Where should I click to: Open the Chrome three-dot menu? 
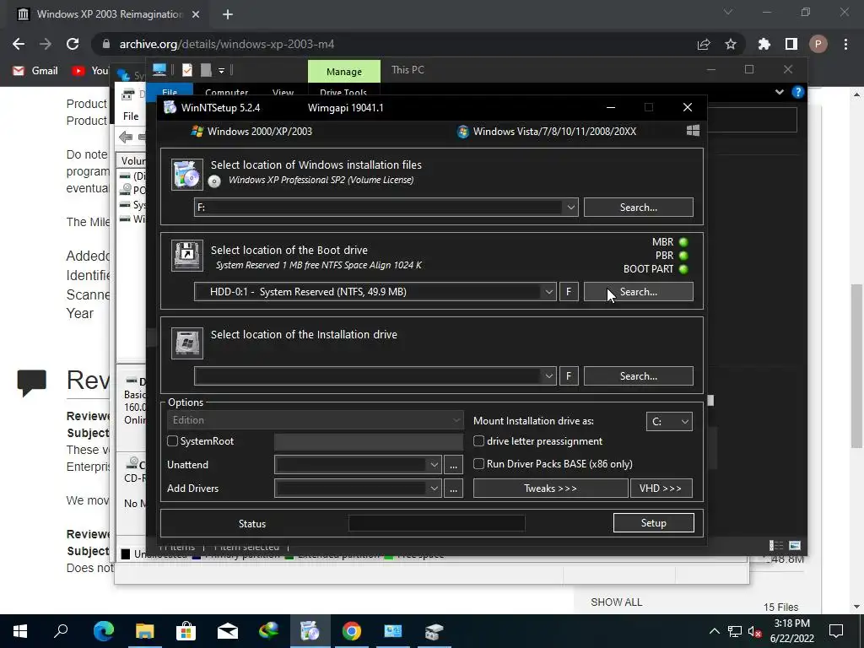tap(845, 44)
